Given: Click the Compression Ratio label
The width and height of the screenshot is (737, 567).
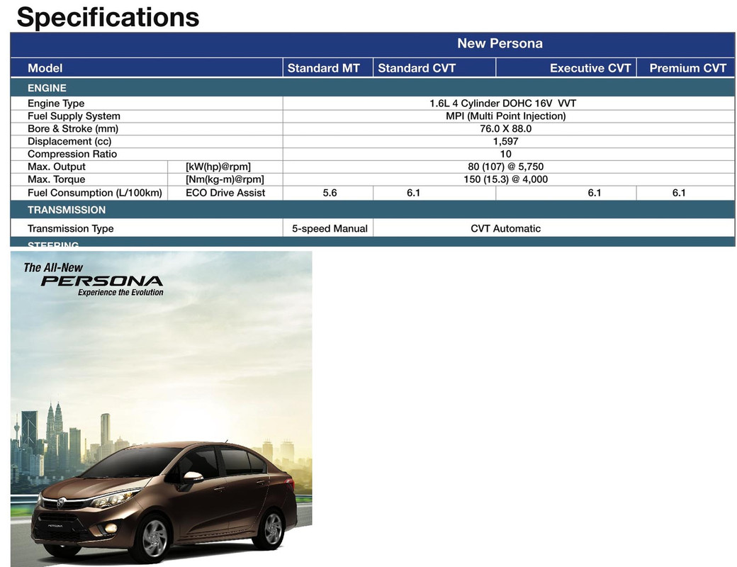Looking at the screenshot, I should (x=72, y=155).
